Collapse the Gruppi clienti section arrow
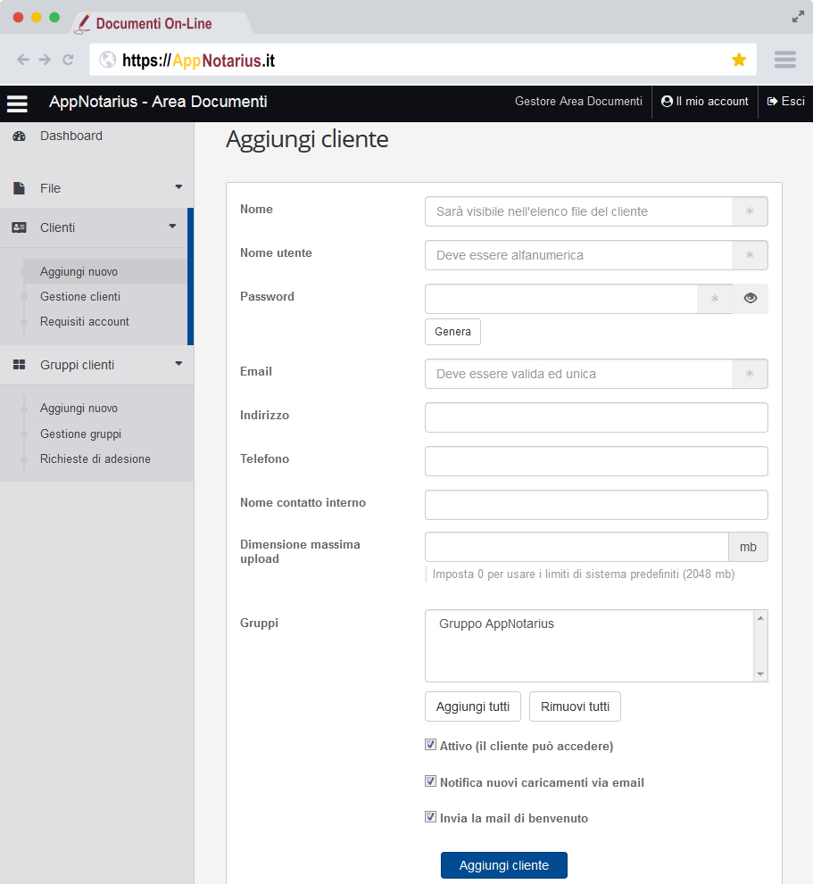The image size is (813, 884). (x=178, y=364)
